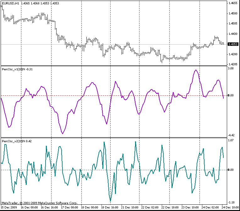Click the 1.4430 price scale label

pyautogui.click(x=233, y=34)
